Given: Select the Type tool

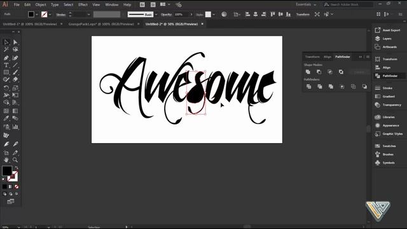Looking at the screenshot, I should (x=6, y=65).
